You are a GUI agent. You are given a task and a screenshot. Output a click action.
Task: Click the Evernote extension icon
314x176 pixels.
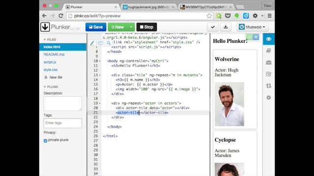(x=218, y=16)
